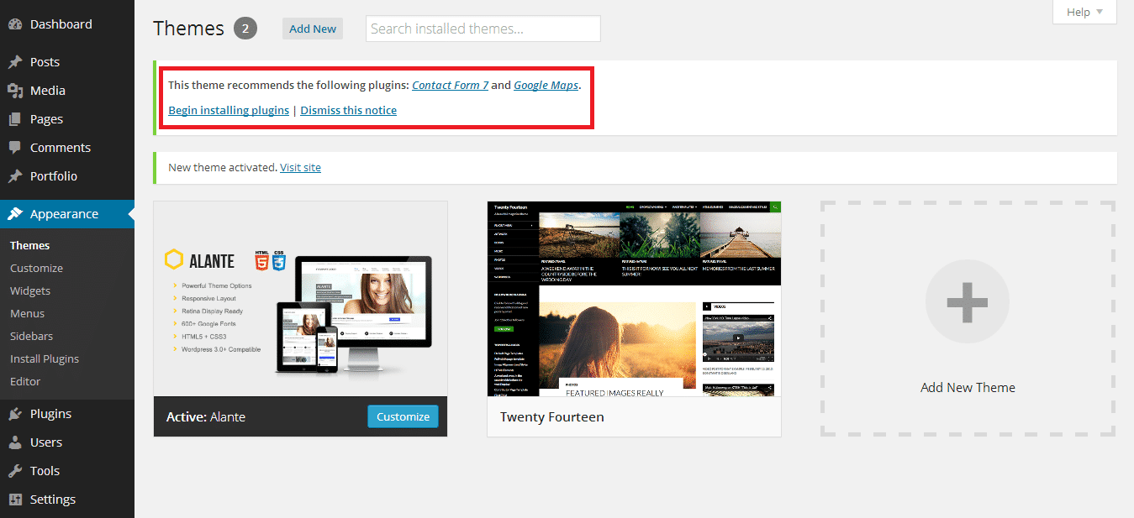Open the Menus submenu item
Screen dimensions: 1134x518
[x=28, y=313]
